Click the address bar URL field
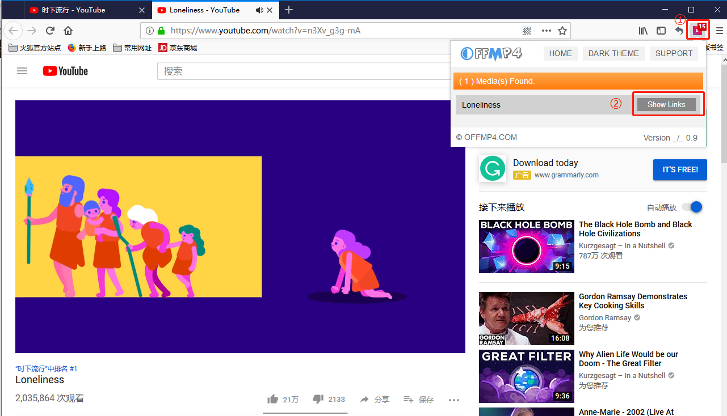Screen dimensions: 727x416 341,31
